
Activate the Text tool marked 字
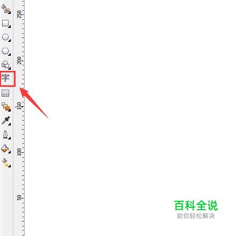pos(6,78)
